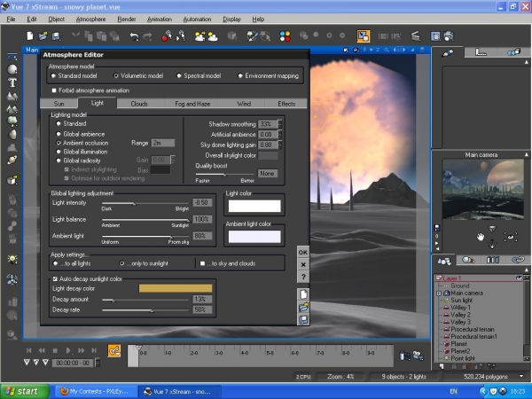Switch to My Contests taskbar window
This screenshot has height=399, width=532.
[x=96, y=392]
